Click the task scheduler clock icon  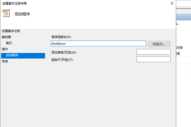(6, 13)
